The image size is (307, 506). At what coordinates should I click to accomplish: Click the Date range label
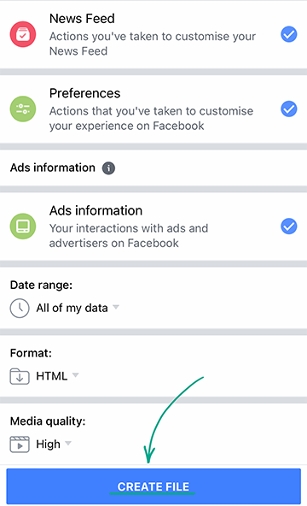click(41, 285)
